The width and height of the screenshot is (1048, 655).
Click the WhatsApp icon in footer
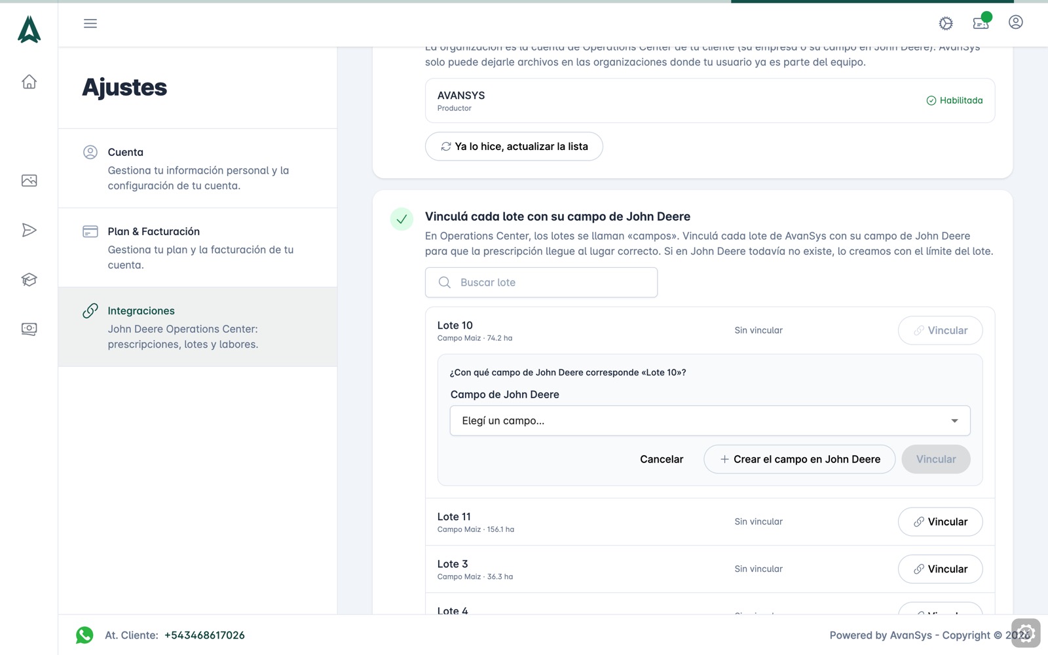pos(84,635)
